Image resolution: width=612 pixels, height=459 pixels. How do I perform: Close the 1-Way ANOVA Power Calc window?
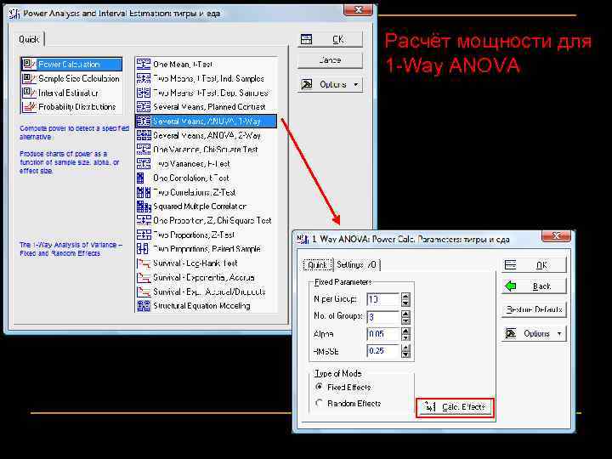[x=556, y=235]
